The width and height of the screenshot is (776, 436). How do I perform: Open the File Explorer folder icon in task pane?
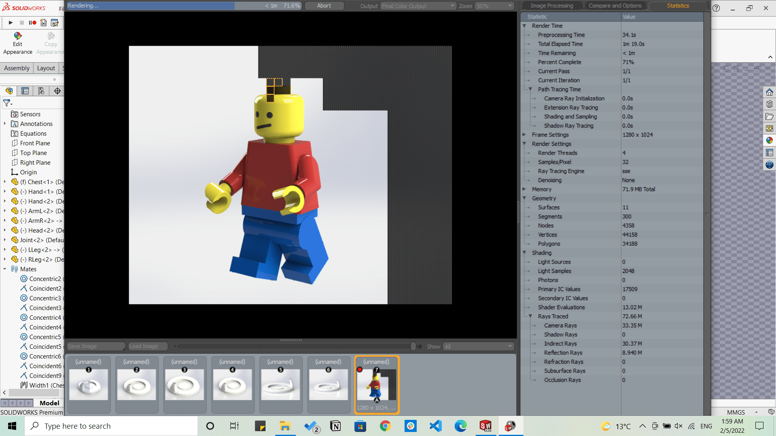769,116
